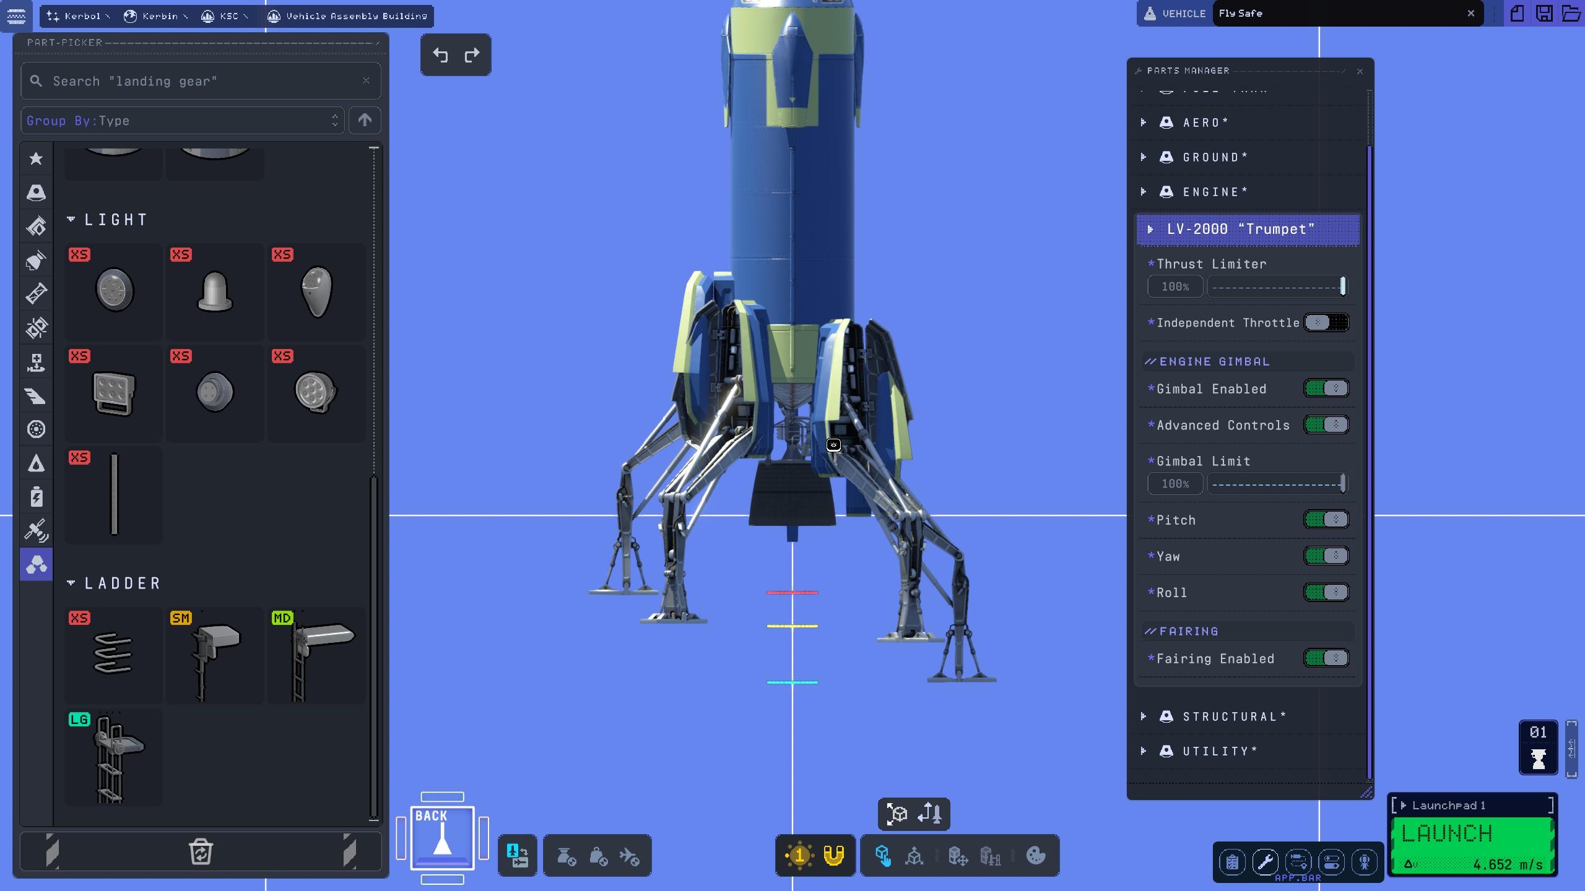Toggle the symmetry mode sun icon
Image resolution: width=1585 pixels, height=891 pixels.
click(x=799, y=856)
